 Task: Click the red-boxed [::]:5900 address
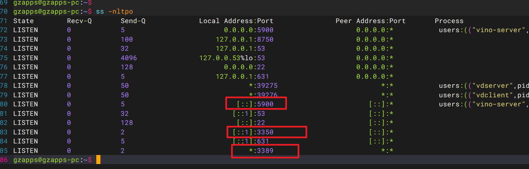[x=255, y=104]
